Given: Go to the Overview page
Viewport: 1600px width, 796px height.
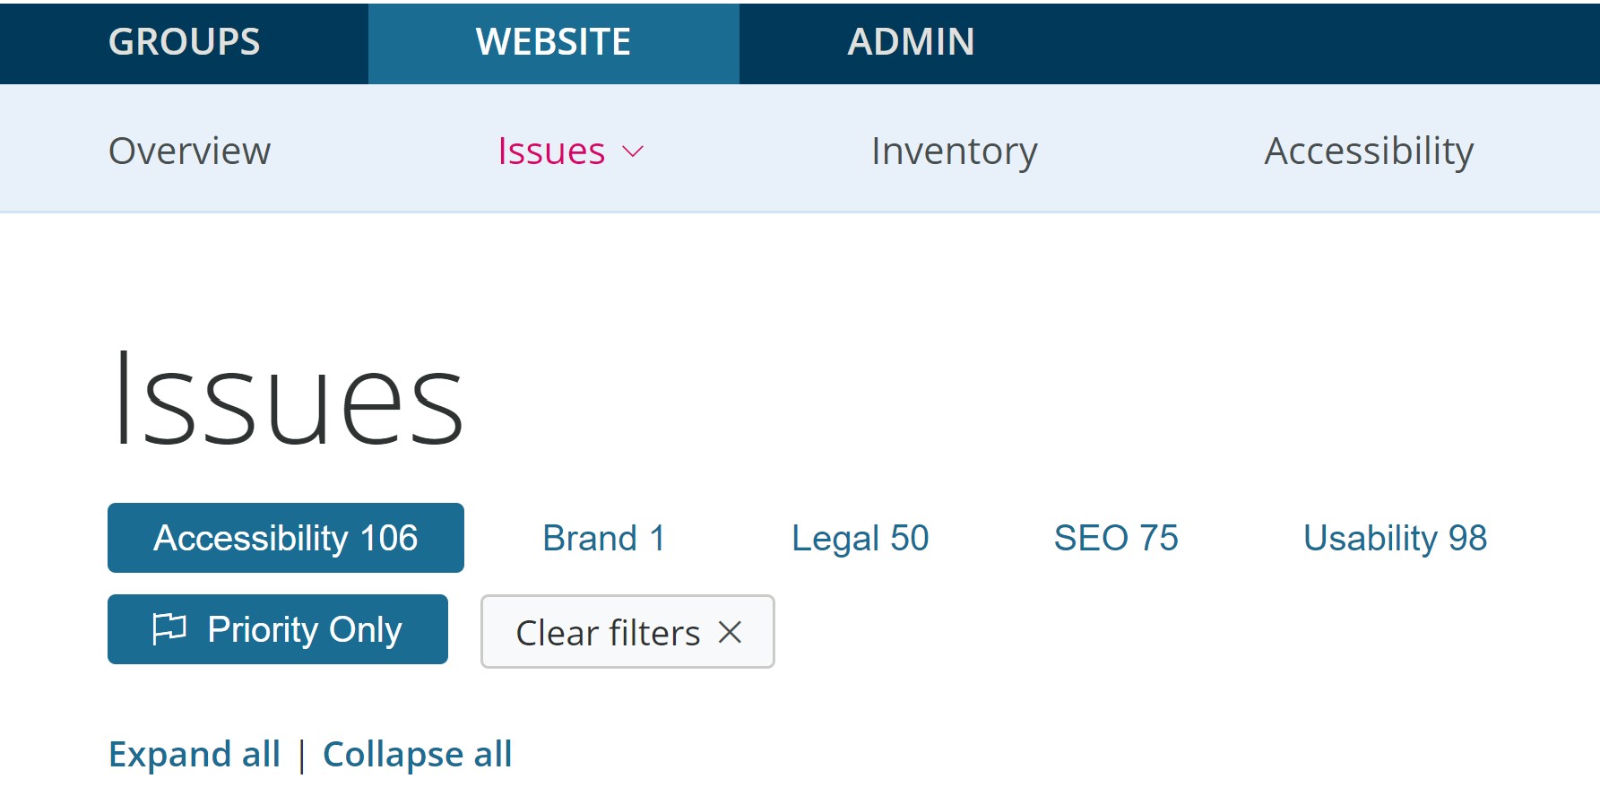Looking at the screenshot, I should (x=189, y=151).
